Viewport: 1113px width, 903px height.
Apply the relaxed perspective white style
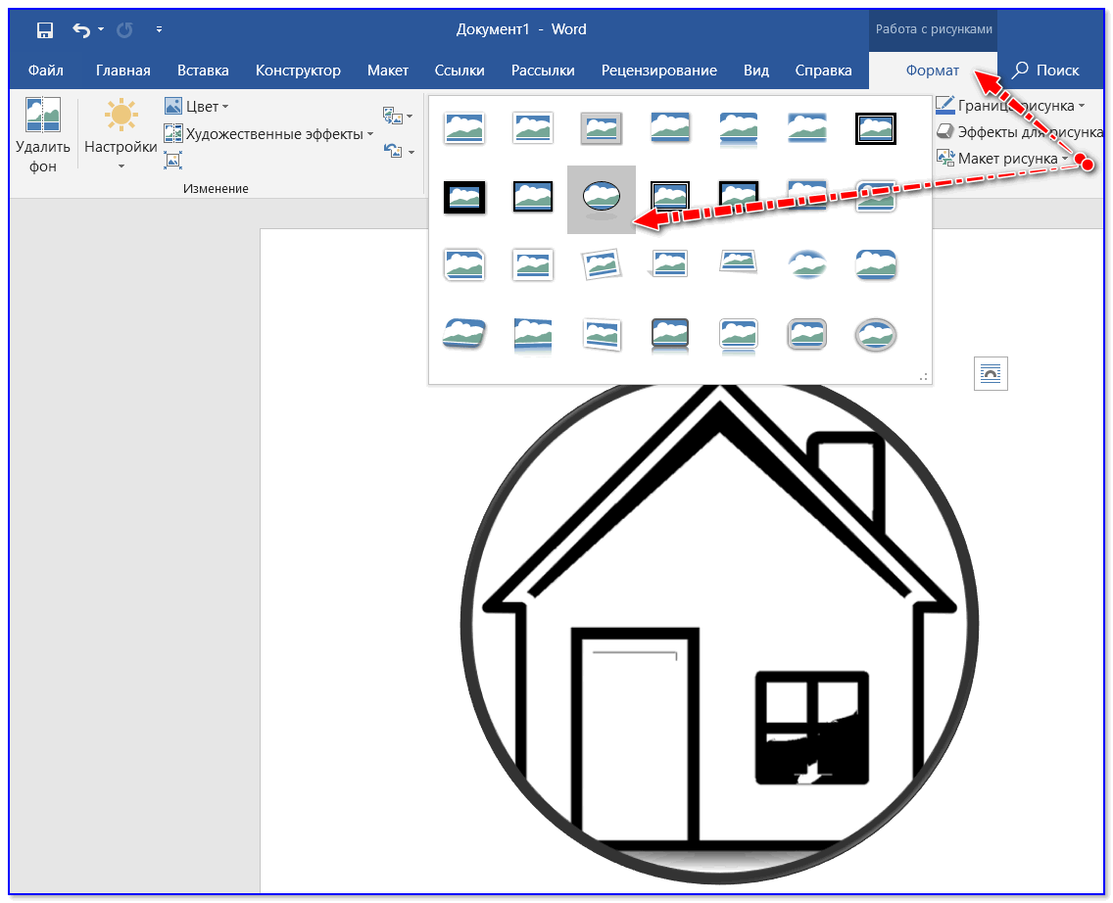pyautogui.click(x=738, y=262)
